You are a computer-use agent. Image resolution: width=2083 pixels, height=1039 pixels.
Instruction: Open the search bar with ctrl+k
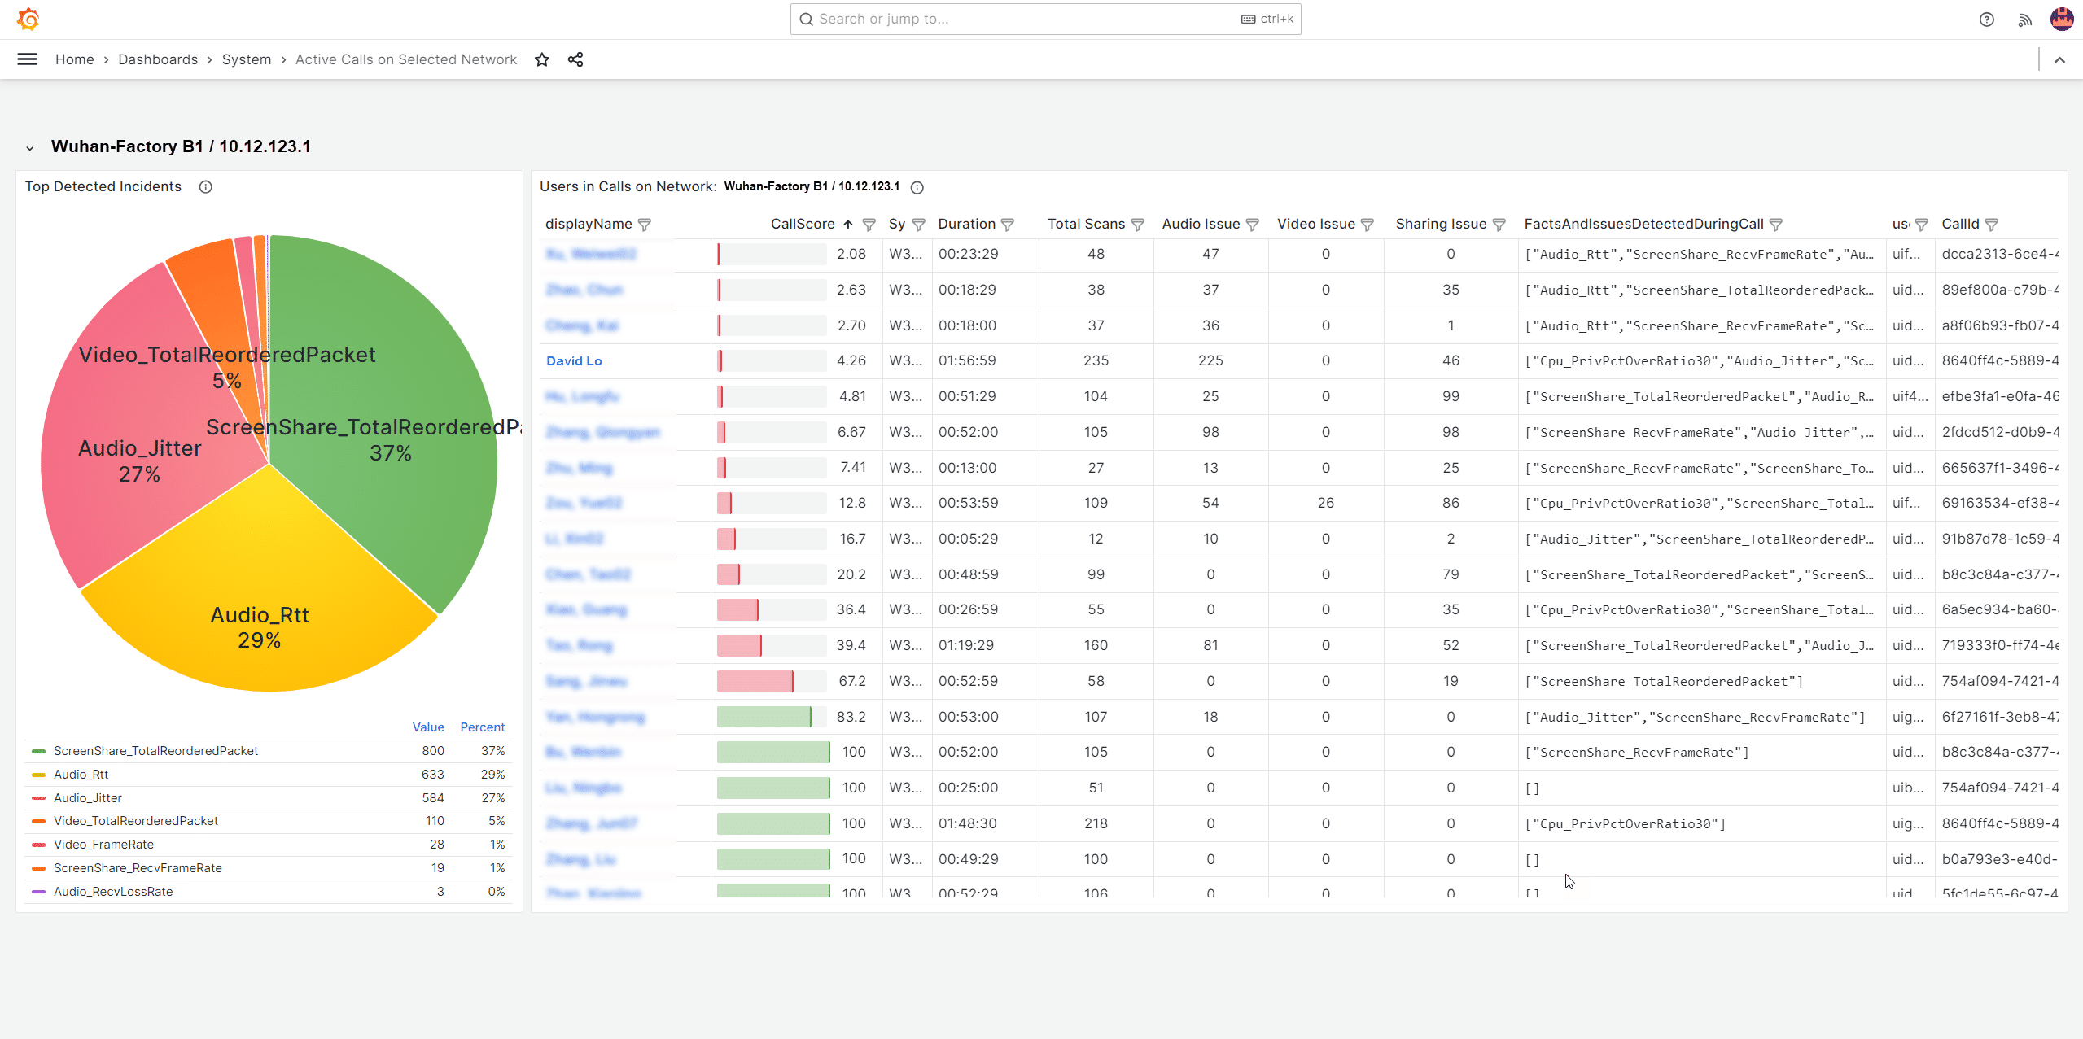1042,19
